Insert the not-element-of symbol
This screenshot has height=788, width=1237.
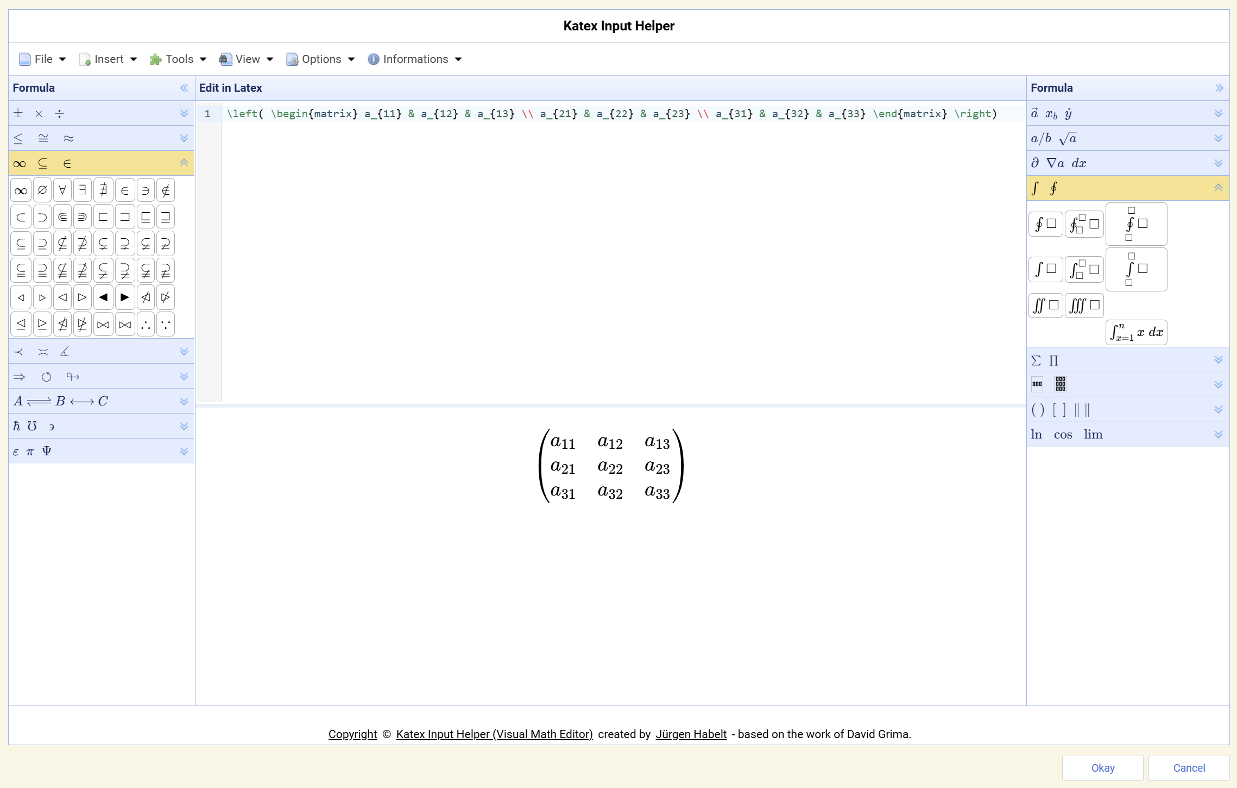(166, 190)
